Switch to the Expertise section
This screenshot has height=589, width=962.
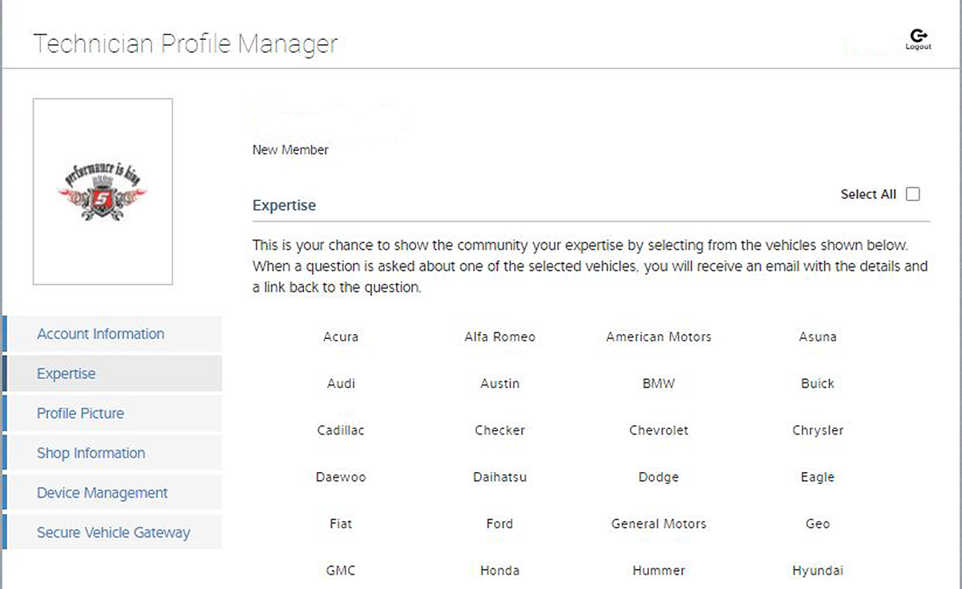coord(66,373)
